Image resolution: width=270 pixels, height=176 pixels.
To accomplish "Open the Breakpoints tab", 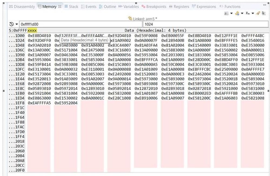I will (x=154, y=7).
